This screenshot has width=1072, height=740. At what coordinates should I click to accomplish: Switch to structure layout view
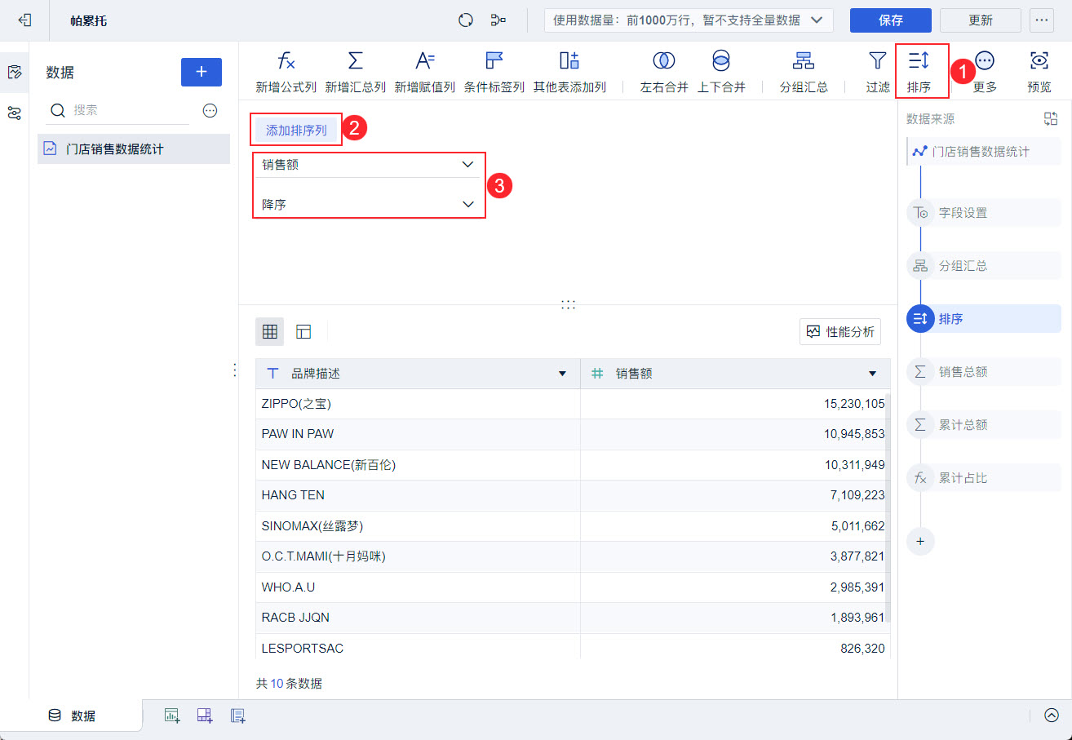pos(303,331)
